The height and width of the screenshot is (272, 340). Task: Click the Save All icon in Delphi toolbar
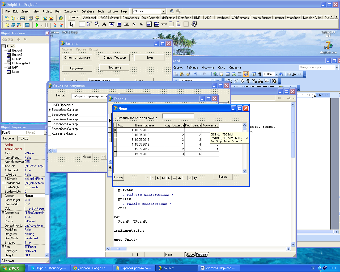pyautogui.click(x=31, y=18)
